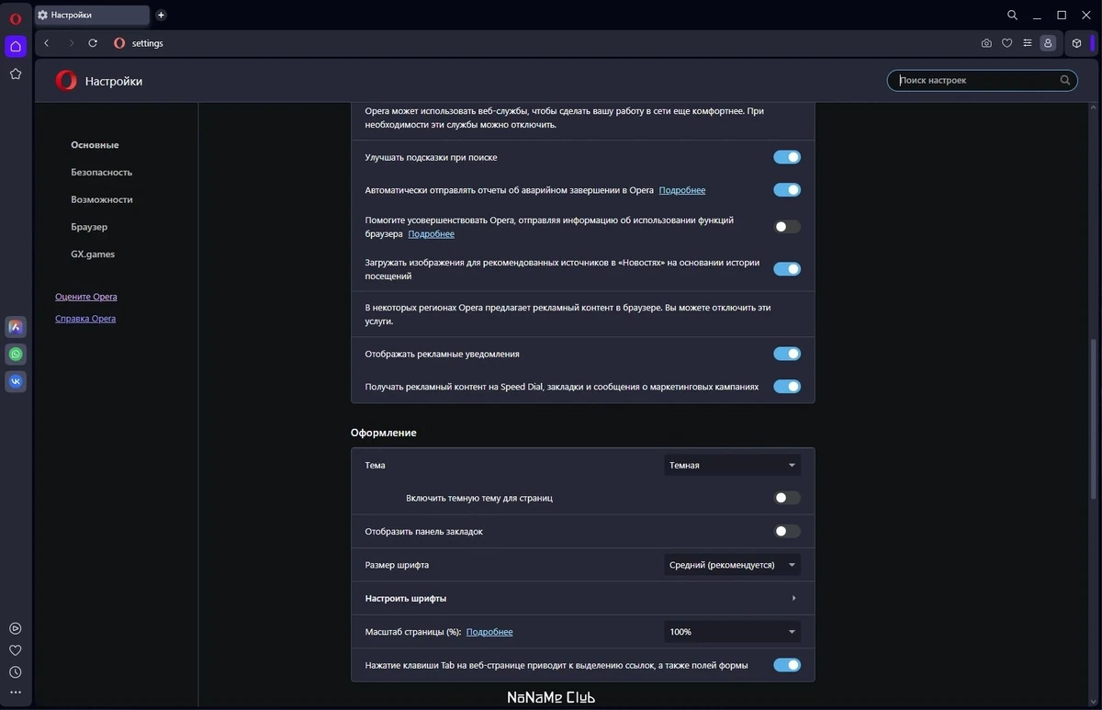
Task: Click the Оформление section heading
Action: [384, 433]
